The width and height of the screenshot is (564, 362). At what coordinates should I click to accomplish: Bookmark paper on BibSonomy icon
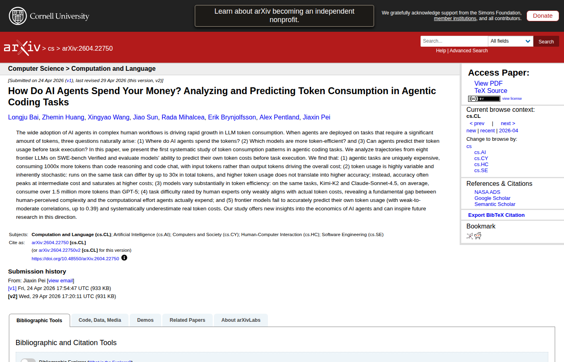[470, 236]
